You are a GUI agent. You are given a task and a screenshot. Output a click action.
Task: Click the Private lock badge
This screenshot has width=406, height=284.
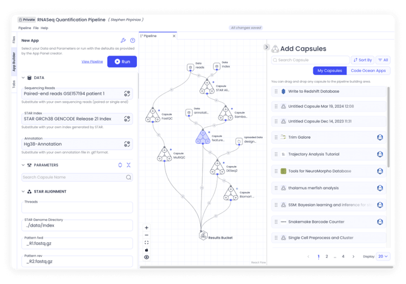27,20
